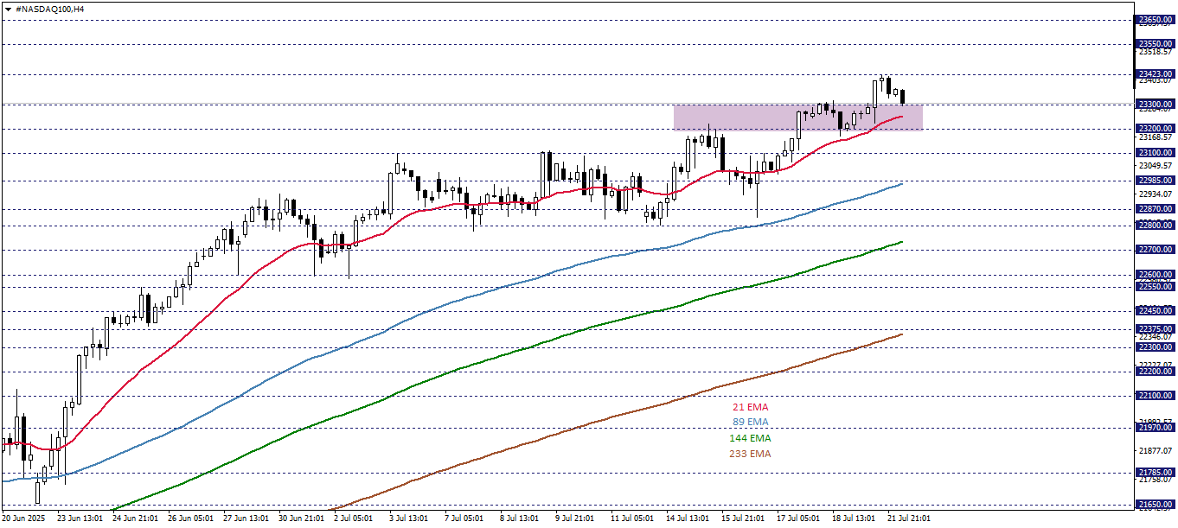Click the 20 Jun 2025 date label
1178x528 pixels.
[x=23, y=519]
